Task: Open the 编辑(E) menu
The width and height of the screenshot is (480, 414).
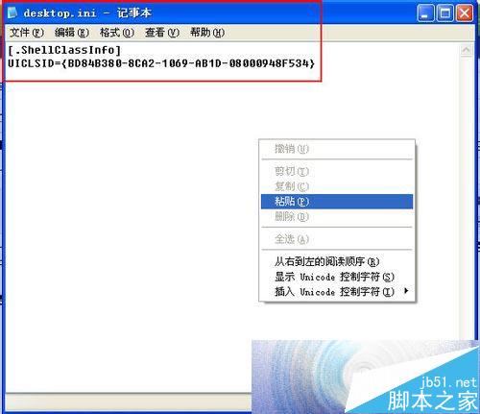Action: click(72, 33)
